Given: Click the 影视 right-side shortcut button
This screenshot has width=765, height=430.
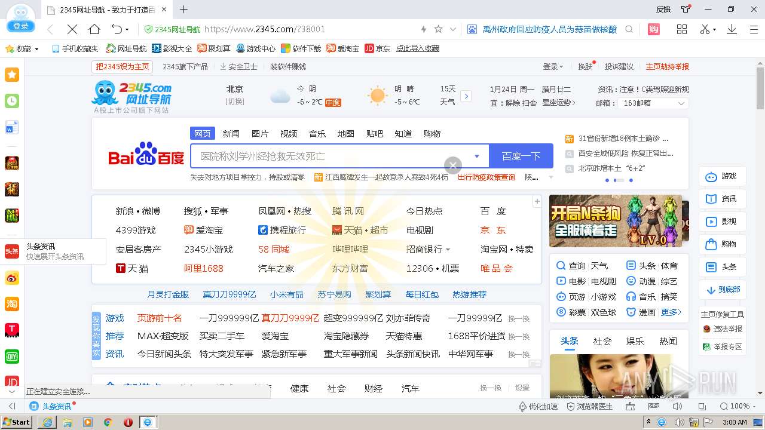Looking at the screenshot, I should (x=723, y=222).
